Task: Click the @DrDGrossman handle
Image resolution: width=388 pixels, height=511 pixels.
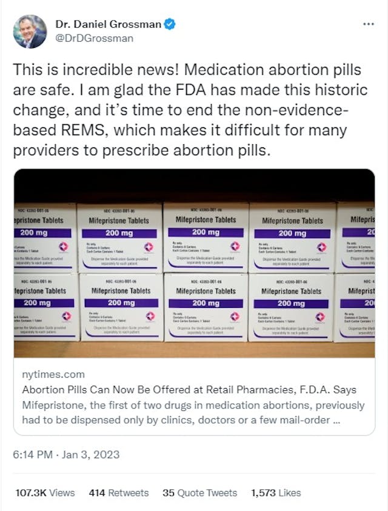Action: point(94,38)
